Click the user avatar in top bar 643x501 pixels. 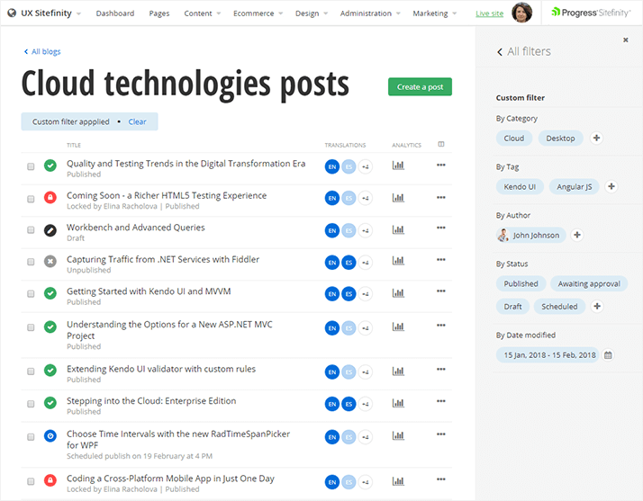click(521, 13)
